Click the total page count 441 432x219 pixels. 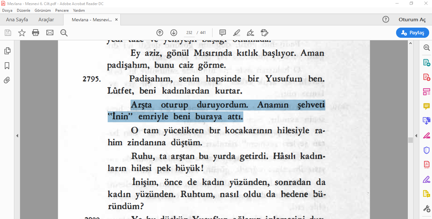203,33
